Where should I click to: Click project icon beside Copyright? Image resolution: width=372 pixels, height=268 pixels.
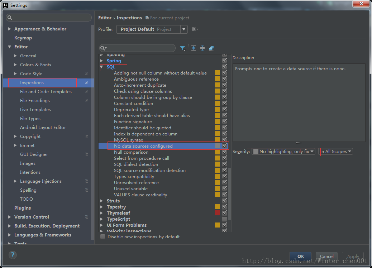pyautogui.click(x=87, y=137)
